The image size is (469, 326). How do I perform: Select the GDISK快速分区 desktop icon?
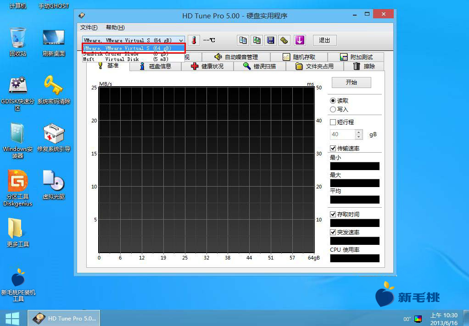17,93
